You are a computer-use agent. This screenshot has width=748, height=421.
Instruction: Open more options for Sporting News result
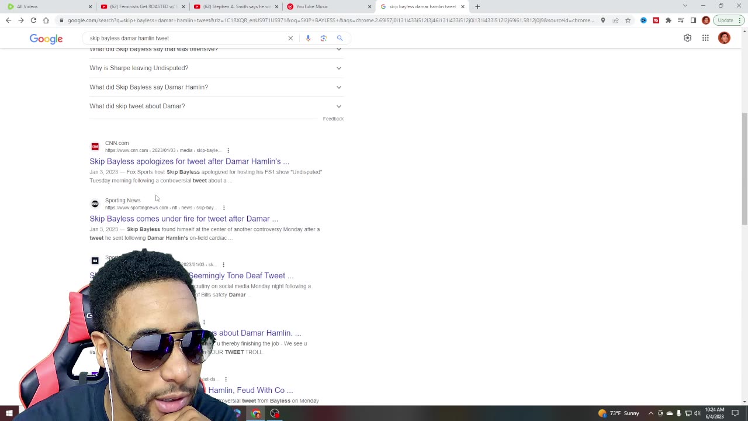click(x=224, y=208)
